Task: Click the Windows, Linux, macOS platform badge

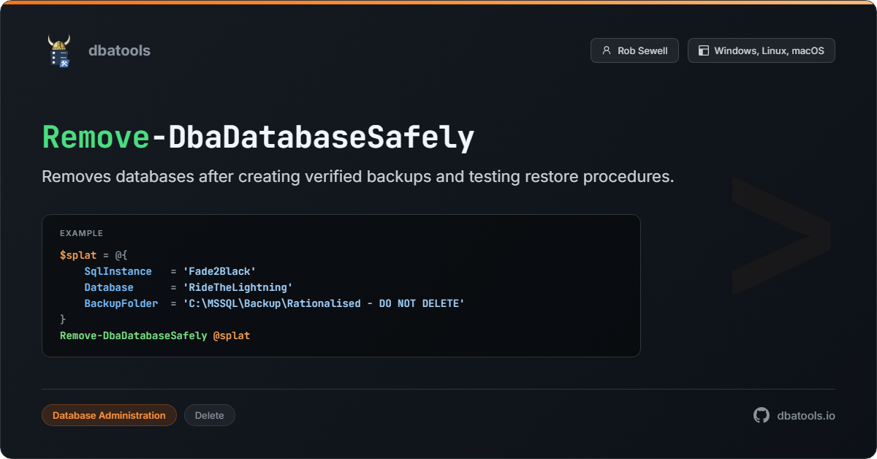Action: [x=761, y=50]
